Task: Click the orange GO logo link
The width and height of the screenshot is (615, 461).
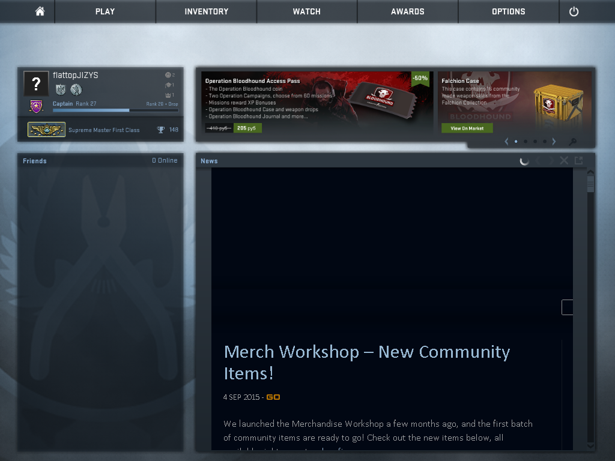Action: click(273, 397)
